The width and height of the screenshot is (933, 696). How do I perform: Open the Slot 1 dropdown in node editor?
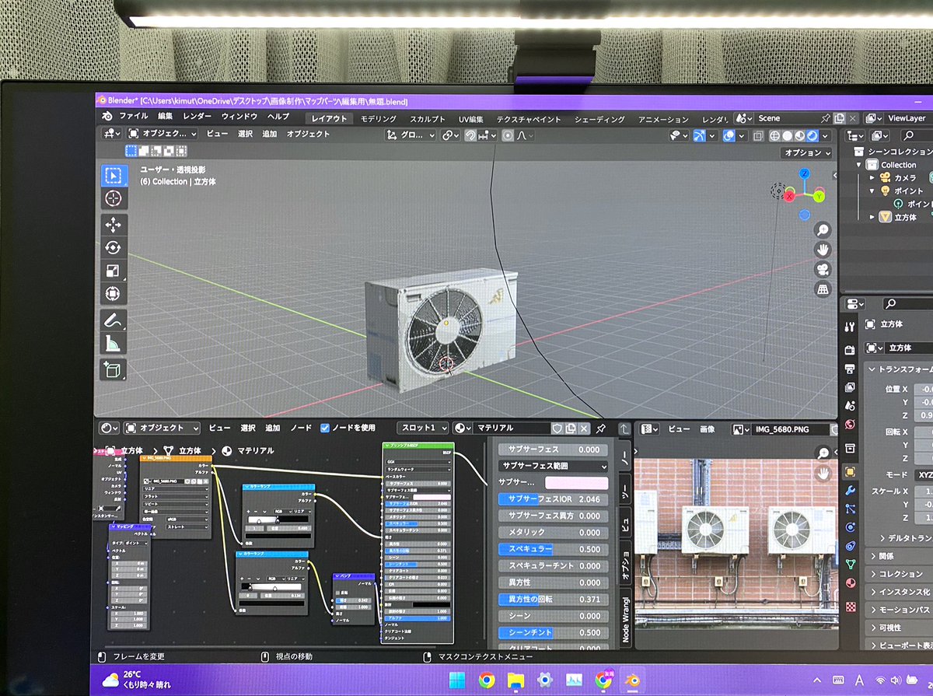pos(423,428)
